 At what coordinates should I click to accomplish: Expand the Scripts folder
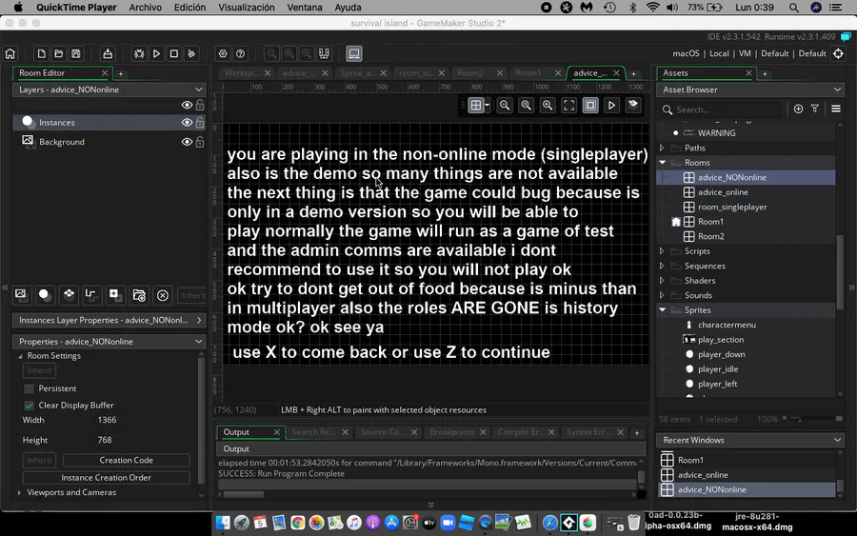coord(662,251)
